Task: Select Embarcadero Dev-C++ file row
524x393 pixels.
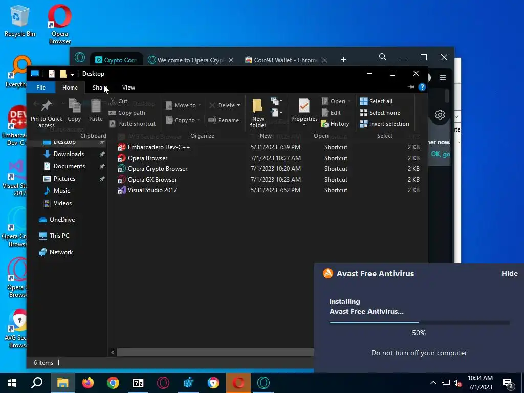Action: [269, 147]
